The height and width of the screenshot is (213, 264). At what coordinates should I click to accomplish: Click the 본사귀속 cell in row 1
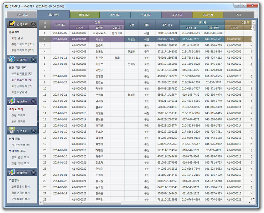tap(117, 33)
